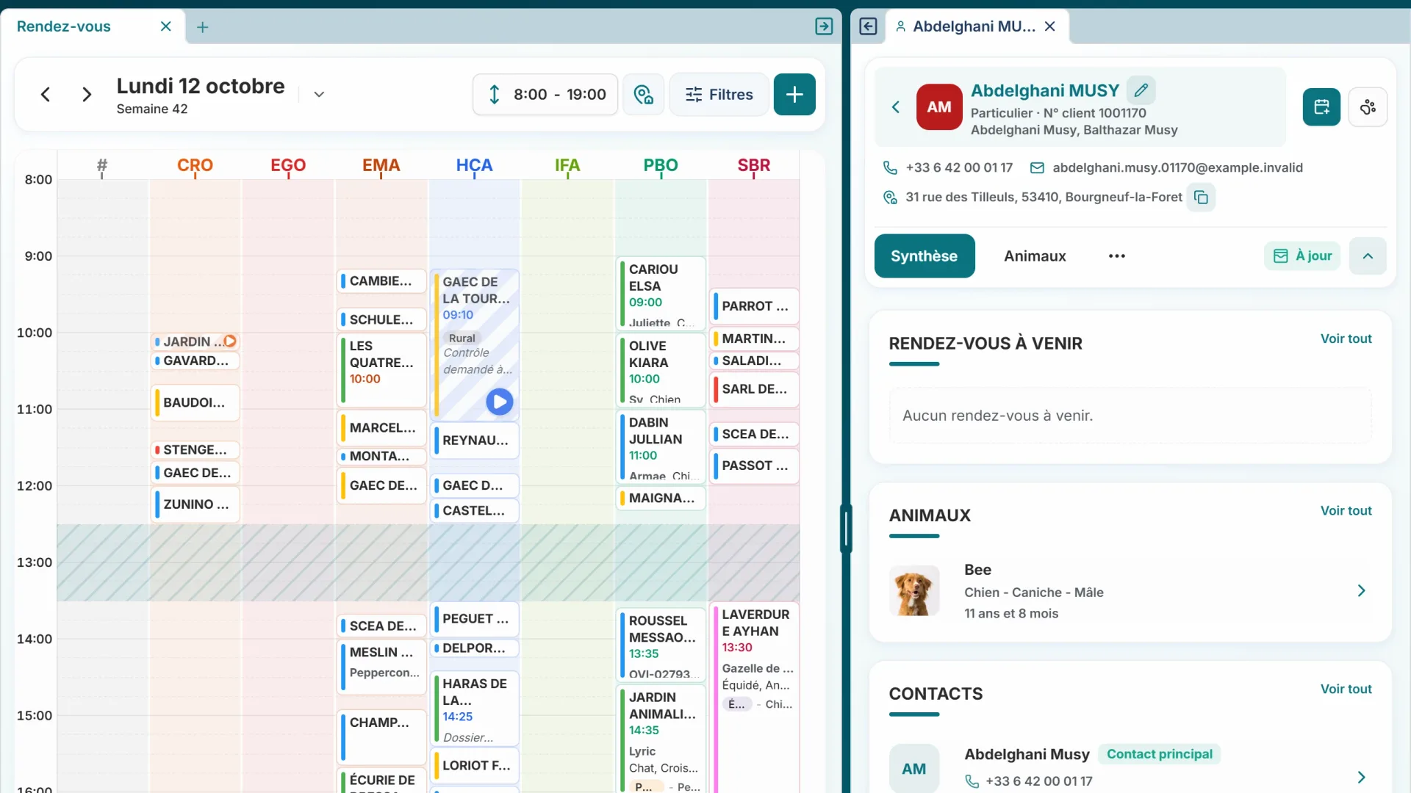Open a new tab with the plus icon
Viewport: 1411px width, 793px height.
(203, 27)
